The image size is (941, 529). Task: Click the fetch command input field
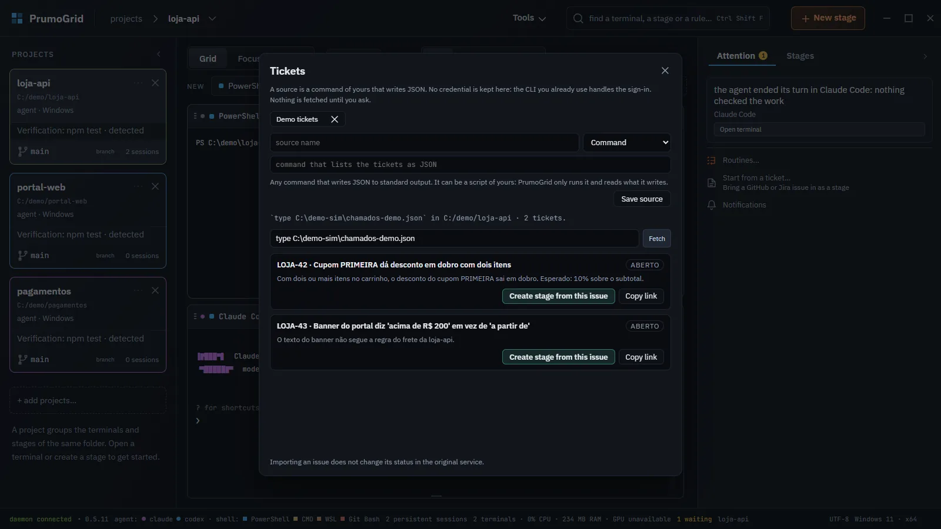(454, 239)
